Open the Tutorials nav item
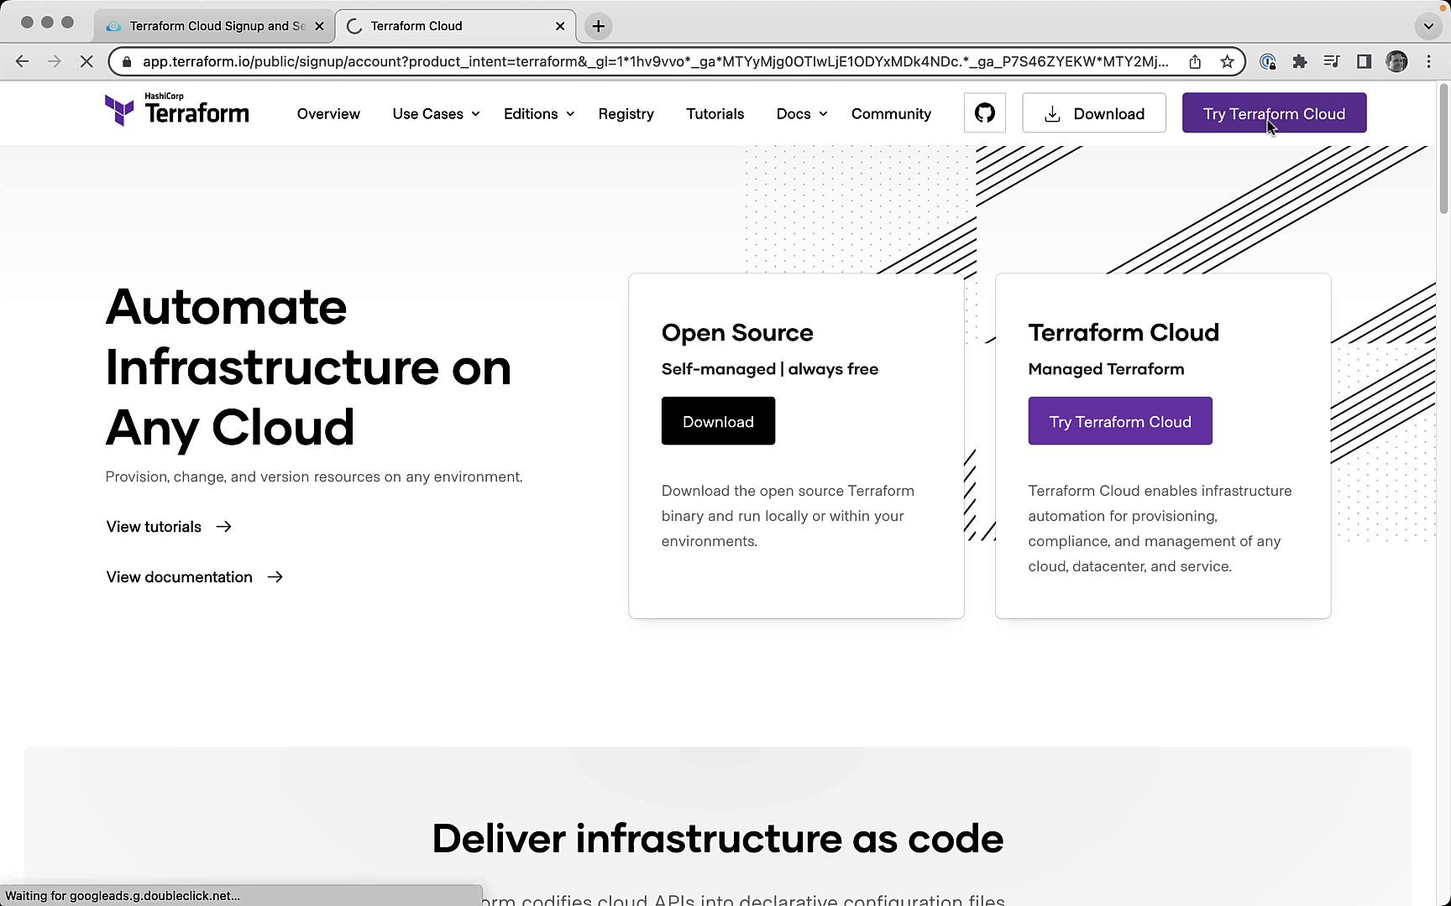Screen dimensions: 1451x906 (715, 113)
